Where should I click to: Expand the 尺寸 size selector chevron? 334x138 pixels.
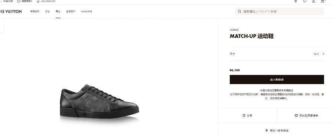pyautogui.click(x=323, y=54)
